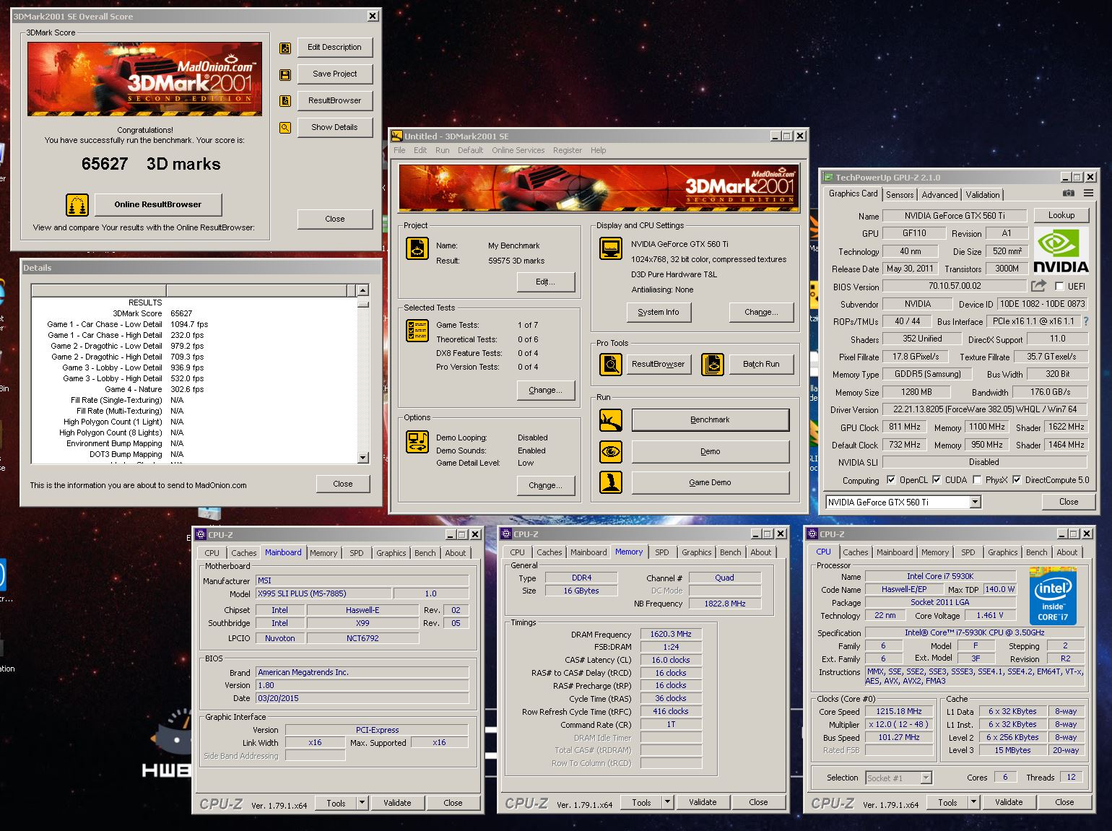Click the Lookup button in GPU-Z
This screenshot has width=1112, height=831.
pos(1061,215)
